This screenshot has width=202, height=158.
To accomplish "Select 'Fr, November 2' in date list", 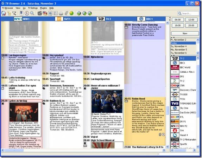I will (x=183, y=40).
